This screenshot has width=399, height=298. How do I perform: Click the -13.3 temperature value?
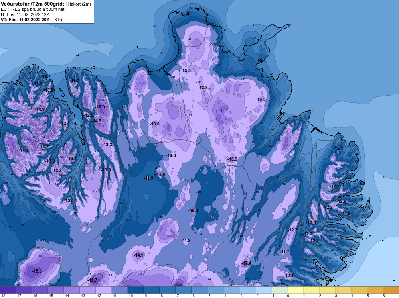[107, 145]
